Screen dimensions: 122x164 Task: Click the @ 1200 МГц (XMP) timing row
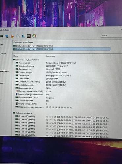(x=62, y=129)
